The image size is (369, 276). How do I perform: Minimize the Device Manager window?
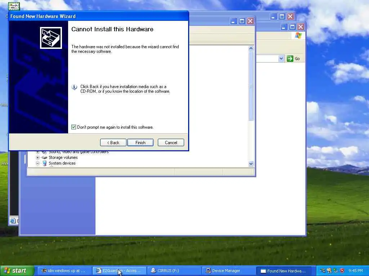(x=233, y=21)
